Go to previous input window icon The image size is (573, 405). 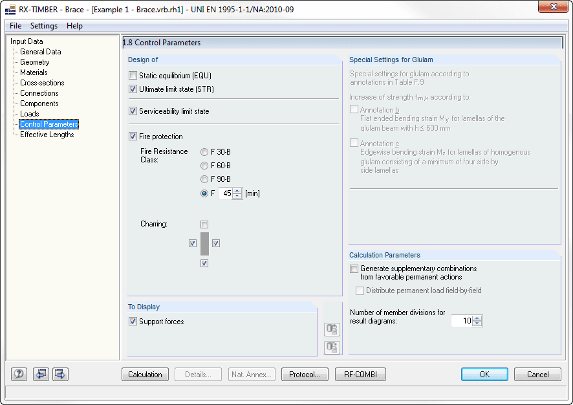40,374
